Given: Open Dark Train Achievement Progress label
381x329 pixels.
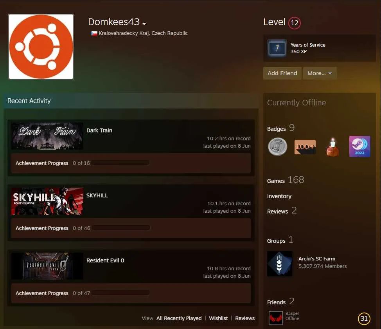Looking at the screenshot, I should (x=42, y=163).
